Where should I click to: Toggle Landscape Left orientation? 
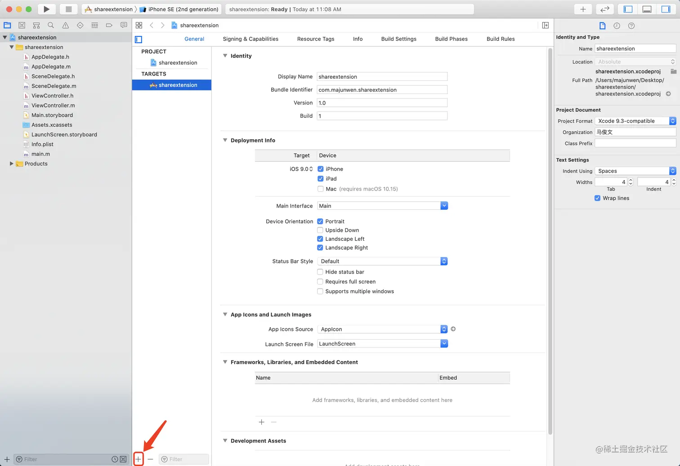(x=320, y=239)
